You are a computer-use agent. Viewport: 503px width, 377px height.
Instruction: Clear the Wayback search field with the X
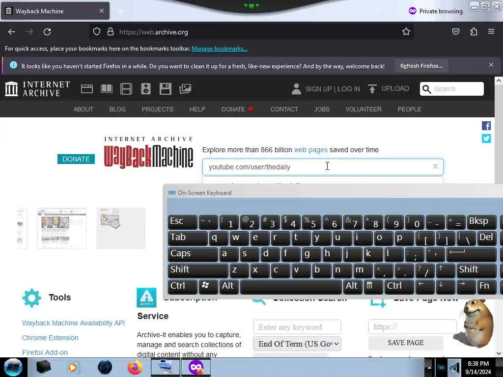[x=435, y=166]
